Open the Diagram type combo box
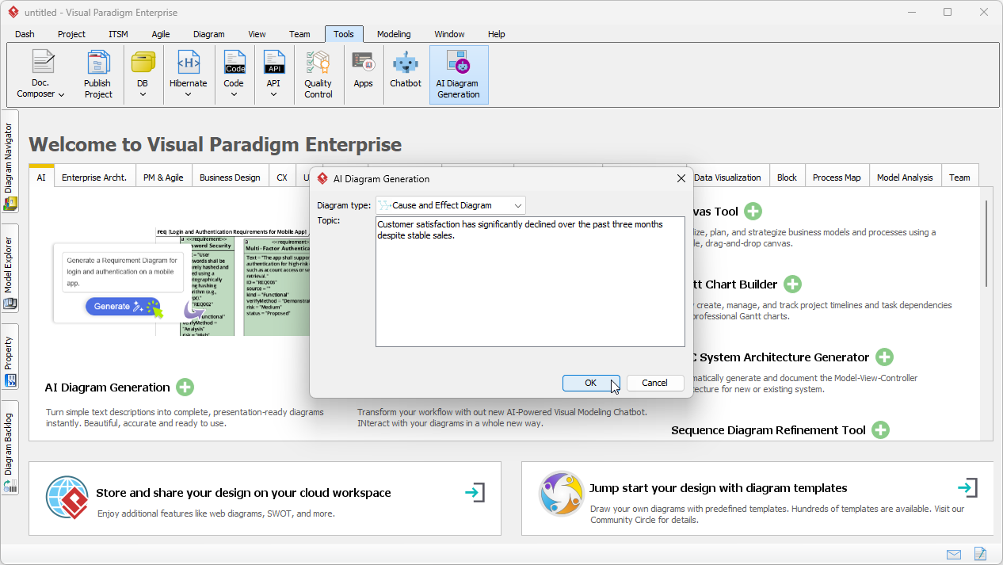 450,205
